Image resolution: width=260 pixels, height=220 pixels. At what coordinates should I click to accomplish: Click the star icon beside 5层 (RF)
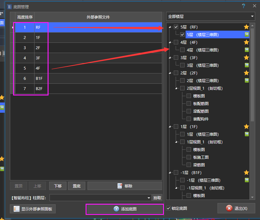click(246, 27)
